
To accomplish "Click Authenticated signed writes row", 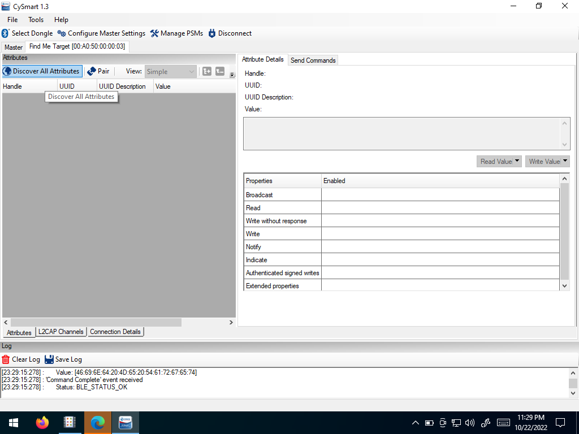I will pyautogui.click(x=402, y=273).
